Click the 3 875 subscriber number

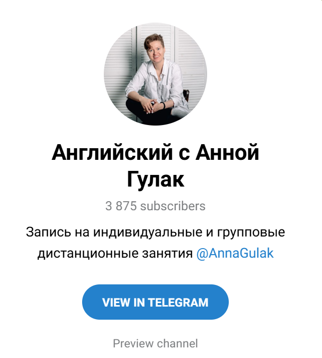coord(121,206)
